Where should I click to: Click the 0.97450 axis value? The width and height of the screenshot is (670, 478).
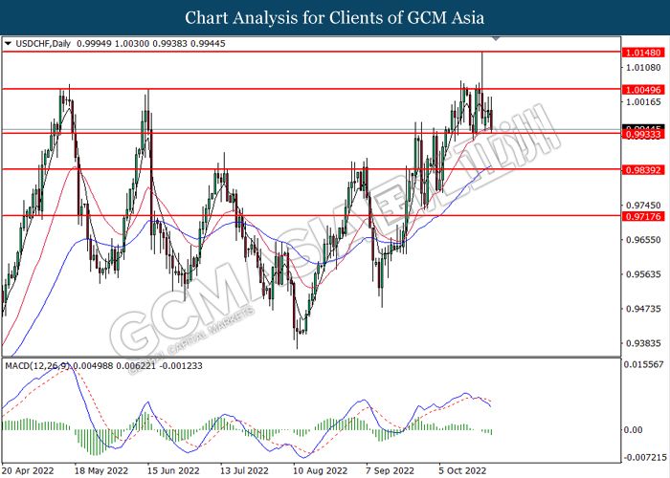[643, 206]
